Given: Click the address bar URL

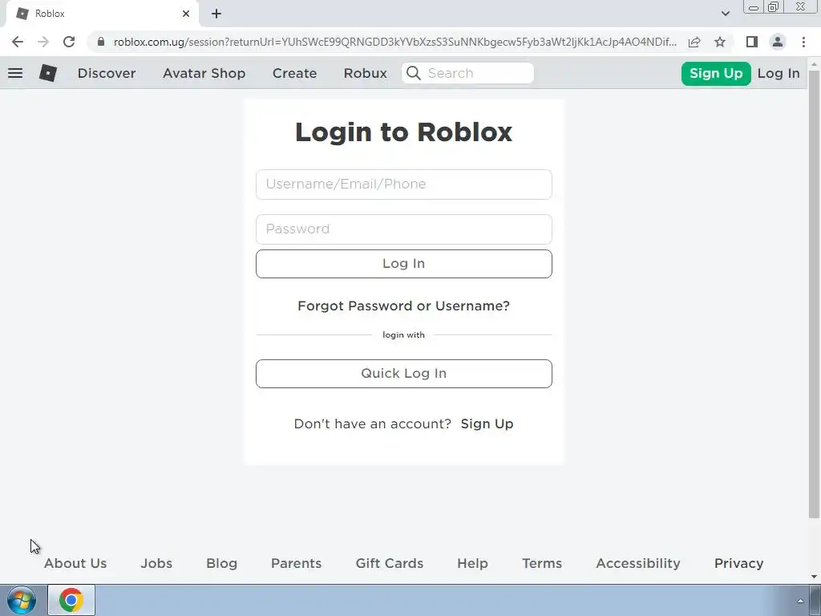Looking at the screenshot, I should click(x=395, y=42).
